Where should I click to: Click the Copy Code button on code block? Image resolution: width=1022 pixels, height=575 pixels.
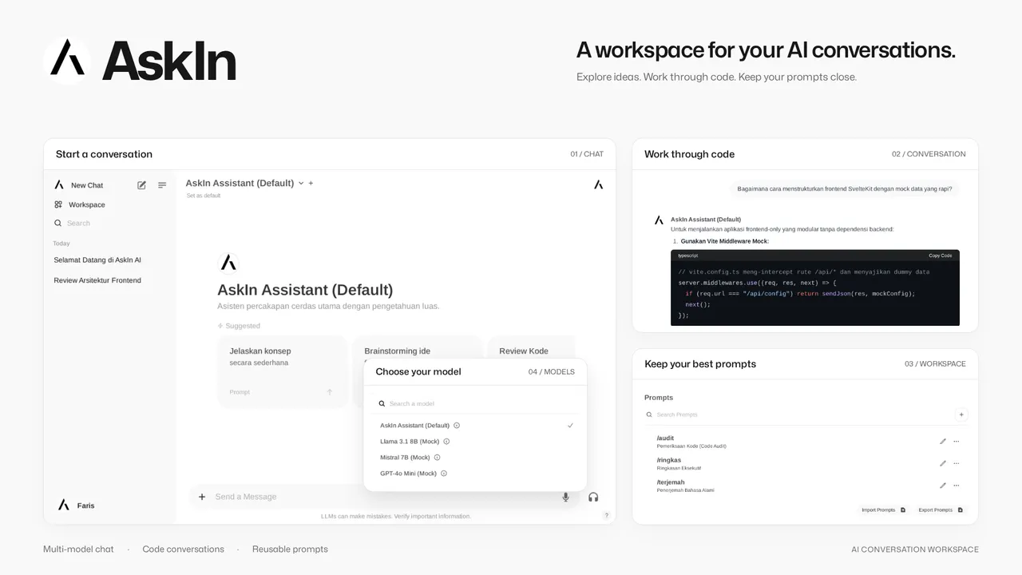(941, 256)
